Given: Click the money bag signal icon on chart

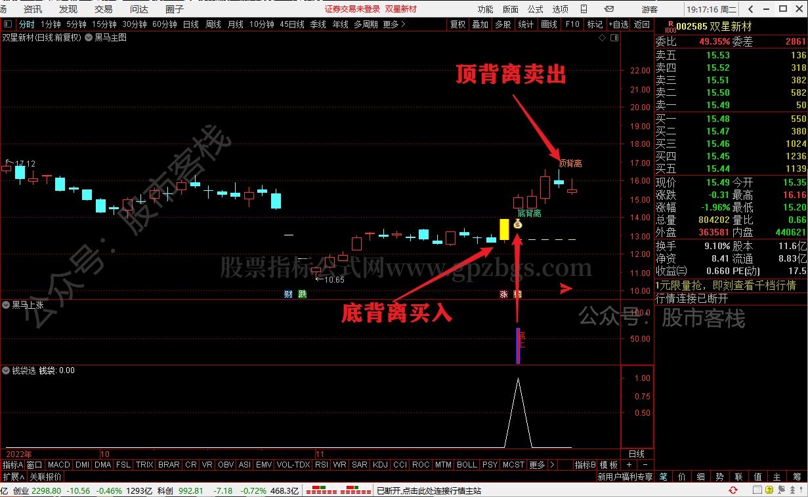Looking at the screenshot, I should pyautogui.click(x=518, y=224).
